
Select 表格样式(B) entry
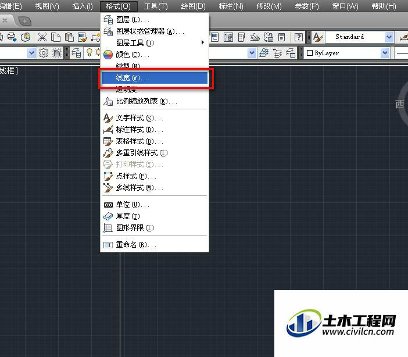[155, 141]
